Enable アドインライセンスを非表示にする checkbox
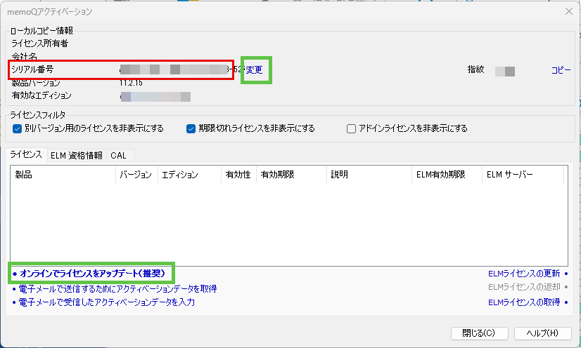The height and width of the screenshot is (348, 581). 351,128
